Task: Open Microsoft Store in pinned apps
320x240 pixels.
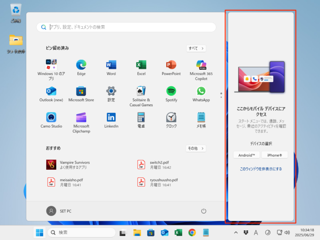Action: click(81, 94)
